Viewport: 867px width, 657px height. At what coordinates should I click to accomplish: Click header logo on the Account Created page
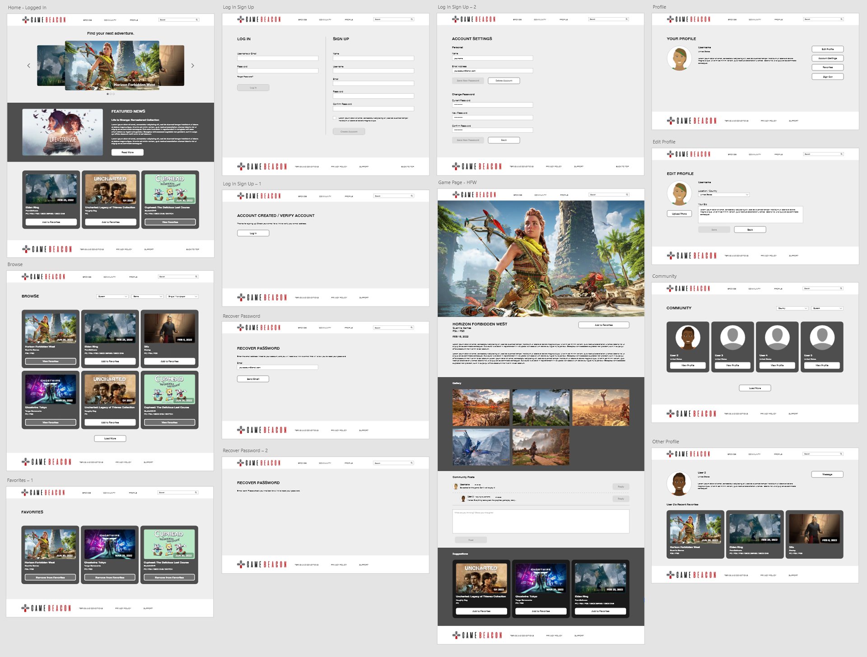tap(259, 196)
